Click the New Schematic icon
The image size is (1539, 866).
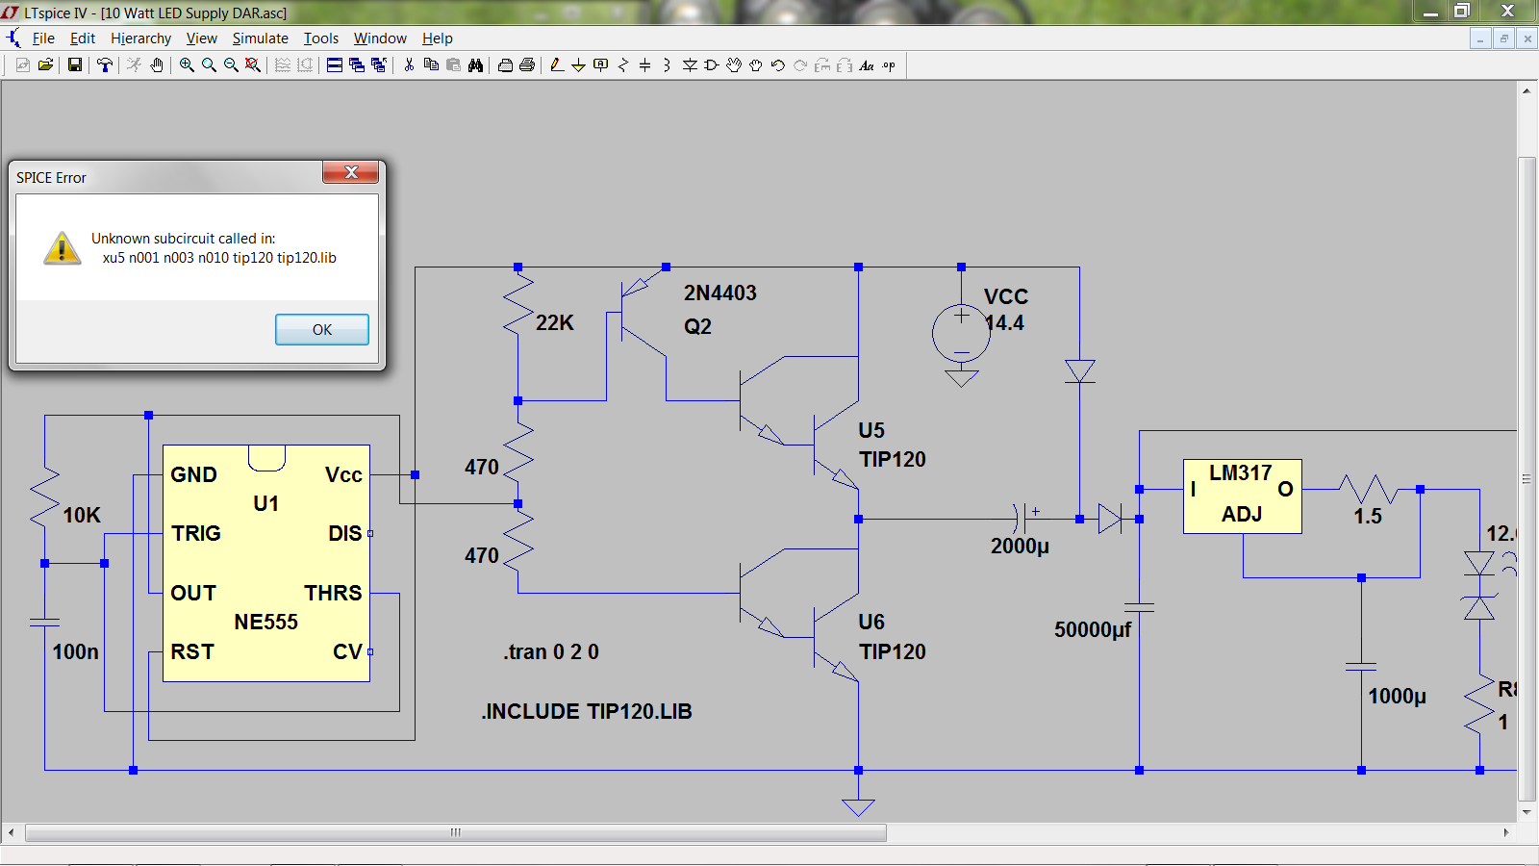tap(23, 65)
